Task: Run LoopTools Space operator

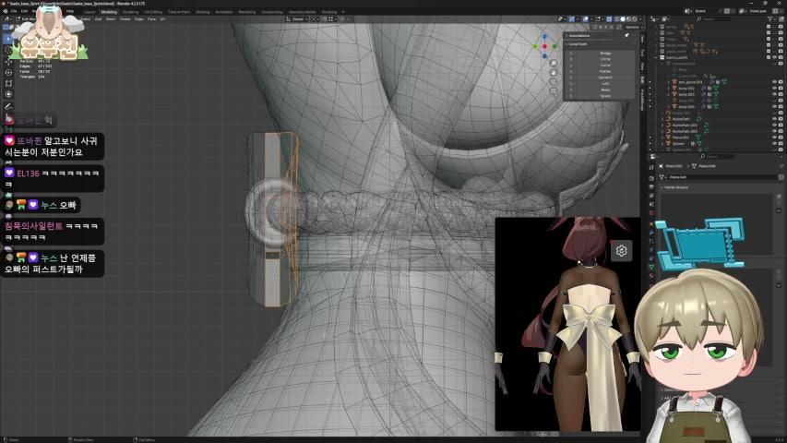Action: click(605, 96)
